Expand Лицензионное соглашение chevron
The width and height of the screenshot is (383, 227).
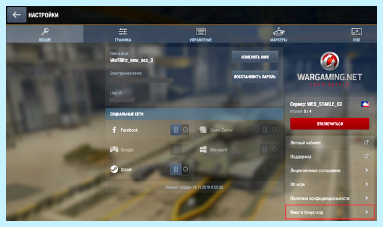367,170
